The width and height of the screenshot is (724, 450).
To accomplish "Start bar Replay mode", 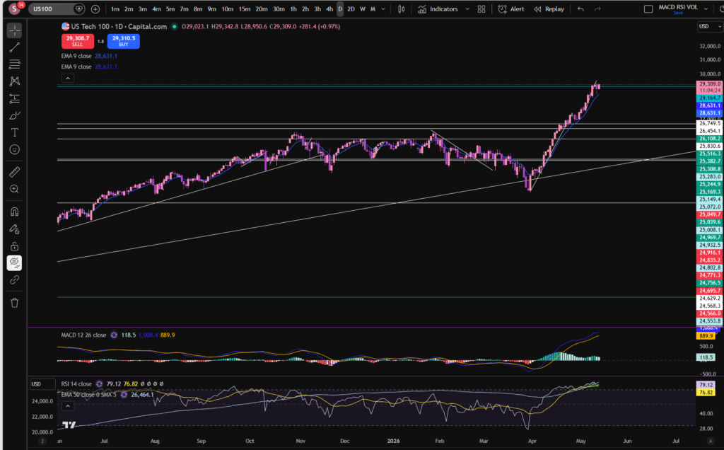I will [549, 8].
